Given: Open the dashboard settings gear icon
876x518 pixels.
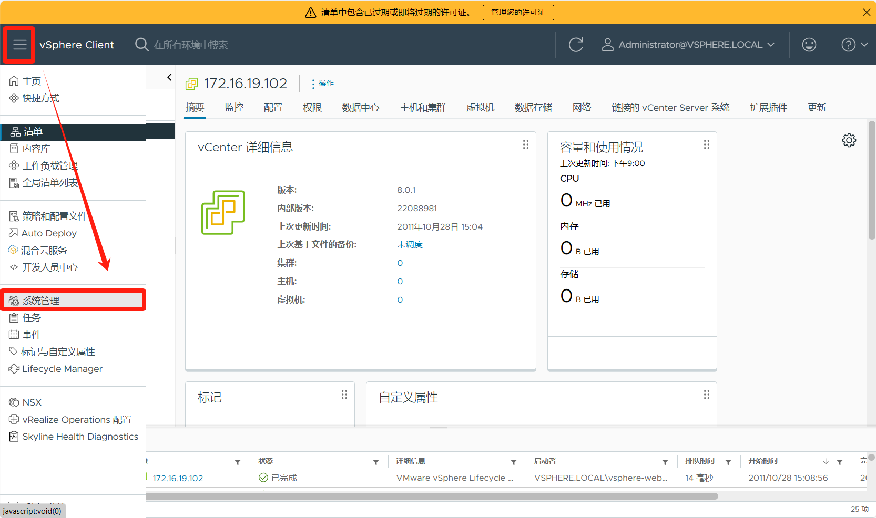Looking at the screenshot, I should click(849, 140).
